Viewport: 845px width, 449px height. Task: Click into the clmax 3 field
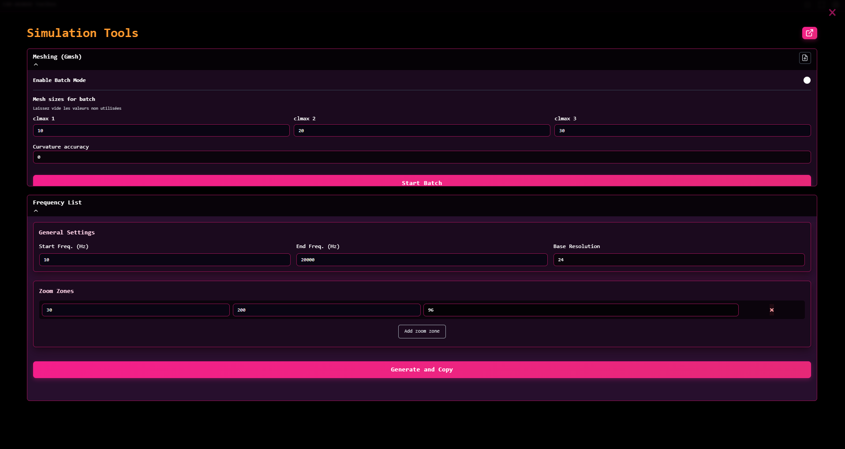(682, 131)
